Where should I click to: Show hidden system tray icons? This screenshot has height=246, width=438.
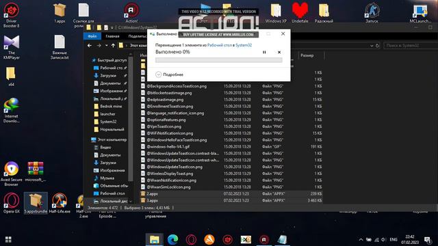tap(361, 240)
